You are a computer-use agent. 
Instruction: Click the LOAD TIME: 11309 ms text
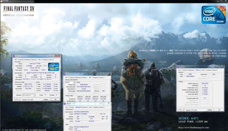click(x=193, y=122)
